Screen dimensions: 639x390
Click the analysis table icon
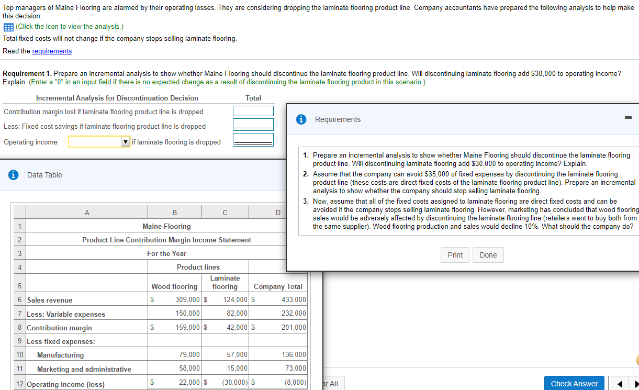pos(8,27)
